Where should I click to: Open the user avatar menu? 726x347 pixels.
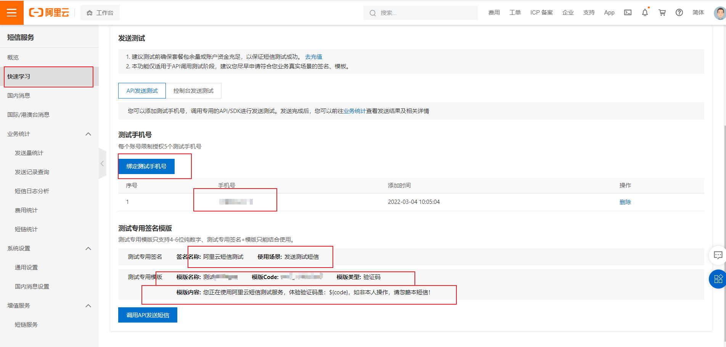(x=720, y=13)
